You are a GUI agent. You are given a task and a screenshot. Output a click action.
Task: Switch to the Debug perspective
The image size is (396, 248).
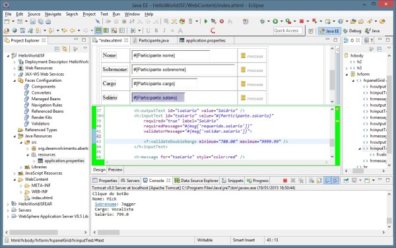click(x=352, y=31)
